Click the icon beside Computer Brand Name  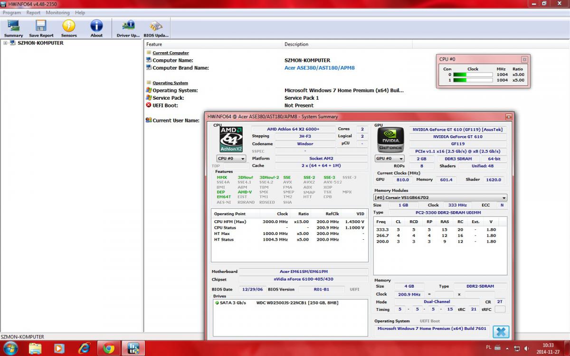pyautogui.click(x=149, y=68)
